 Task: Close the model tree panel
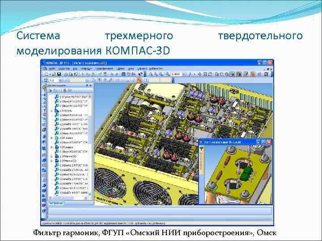[x=91, y=85]
